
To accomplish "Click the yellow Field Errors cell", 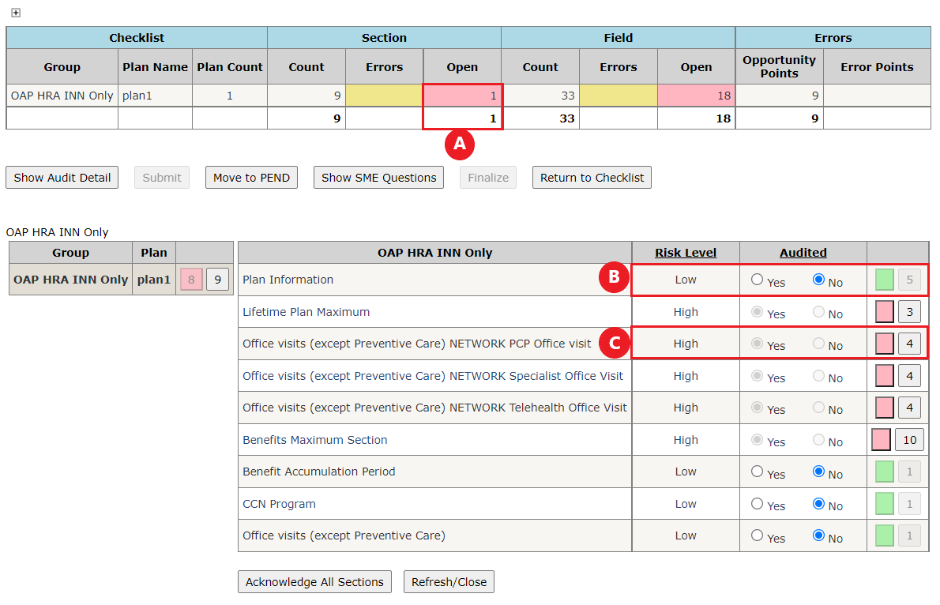I will [618, 96].
